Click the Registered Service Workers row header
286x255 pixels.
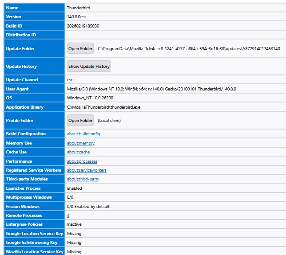(34, 170)
